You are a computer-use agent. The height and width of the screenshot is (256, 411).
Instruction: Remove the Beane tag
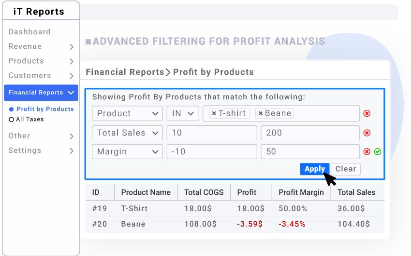click(261, 113)
